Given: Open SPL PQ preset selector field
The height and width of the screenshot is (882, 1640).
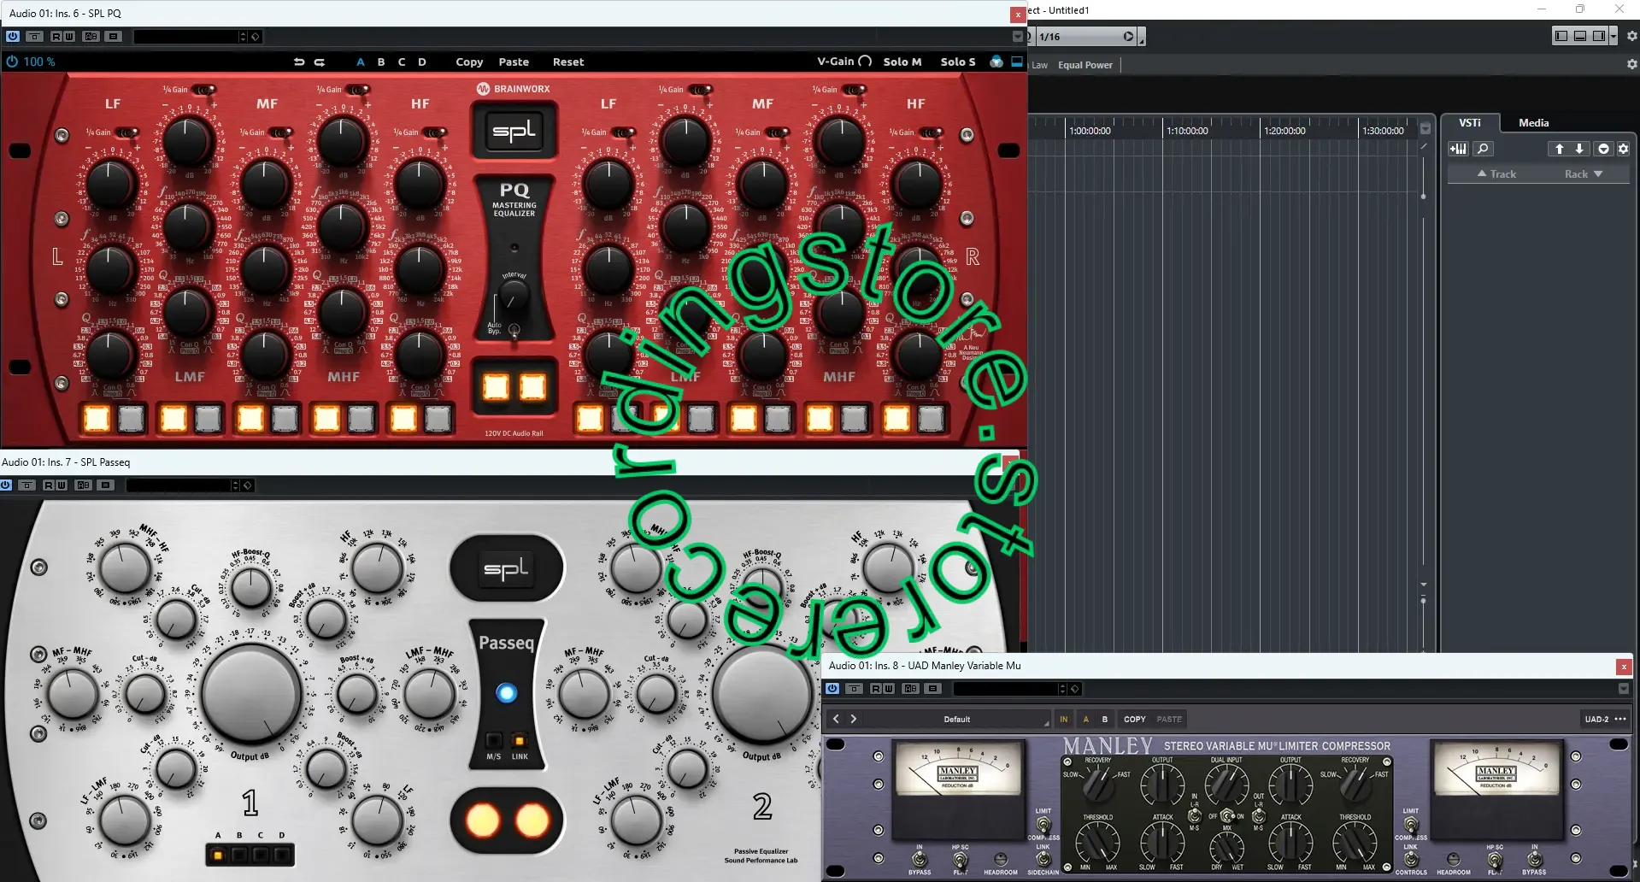Looking at the screenshot, I should click(186, 37).
